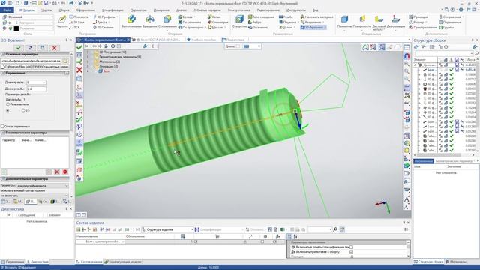Open the Surfaces (Поверхности) tool
The width and height of the screenshot is (480, 270).
(x=361, y=21)
